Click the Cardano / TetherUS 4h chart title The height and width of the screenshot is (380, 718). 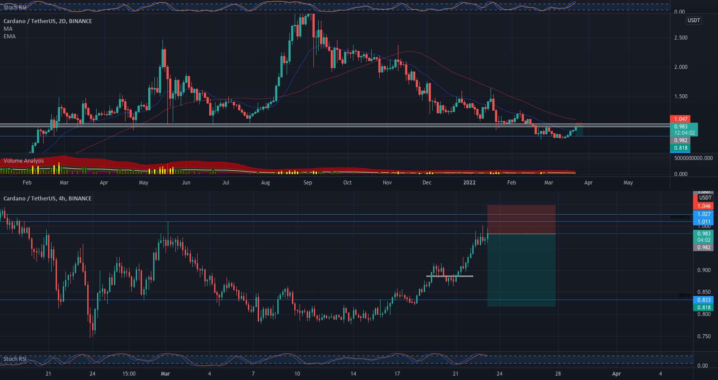click(x=48, y=198)
